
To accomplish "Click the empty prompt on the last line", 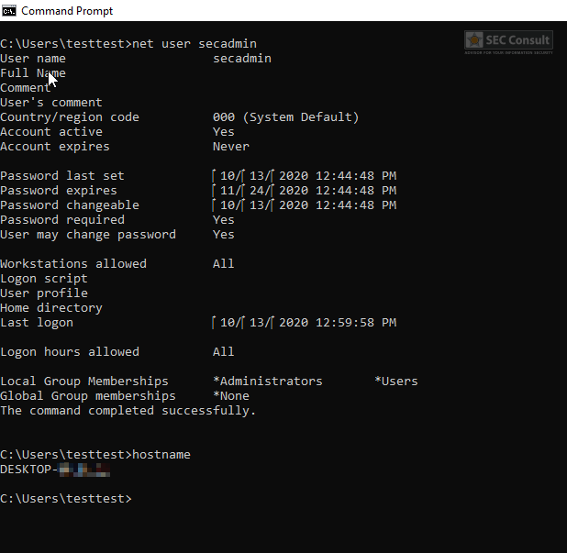I will pos(136,499).
